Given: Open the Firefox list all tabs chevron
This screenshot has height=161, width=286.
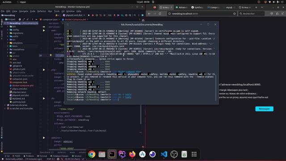Looking at the screenshot, I should pos(262,8).
